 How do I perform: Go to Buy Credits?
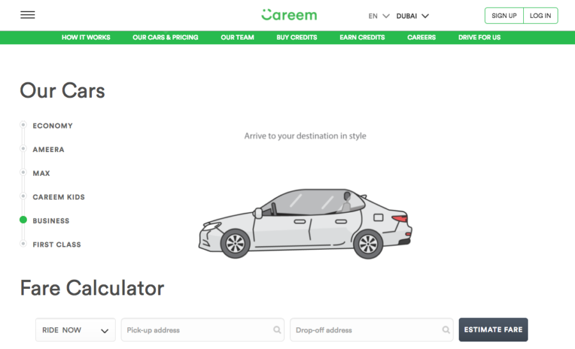pyautogui.click(x=296, y=38)
